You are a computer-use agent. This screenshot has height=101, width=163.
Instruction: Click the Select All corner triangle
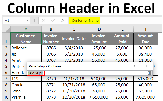coord(8,29)
